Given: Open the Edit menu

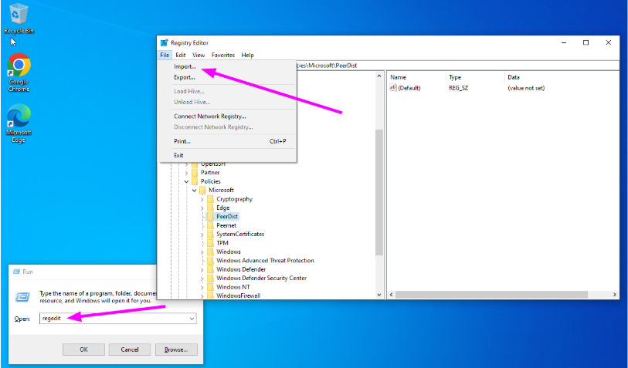Looking at the screenshot, I should pos(181,56).
